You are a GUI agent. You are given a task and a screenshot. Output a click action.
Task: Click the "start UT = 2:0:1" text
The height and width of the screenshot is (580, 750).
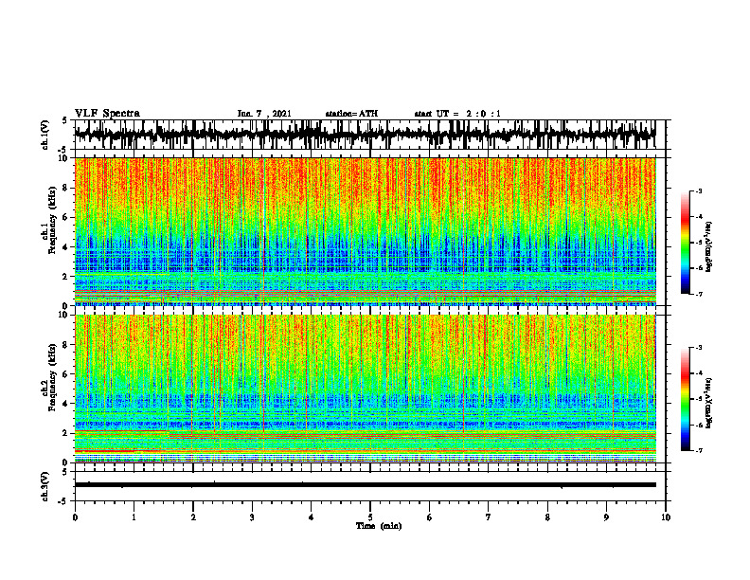click(x=457, y=114)
